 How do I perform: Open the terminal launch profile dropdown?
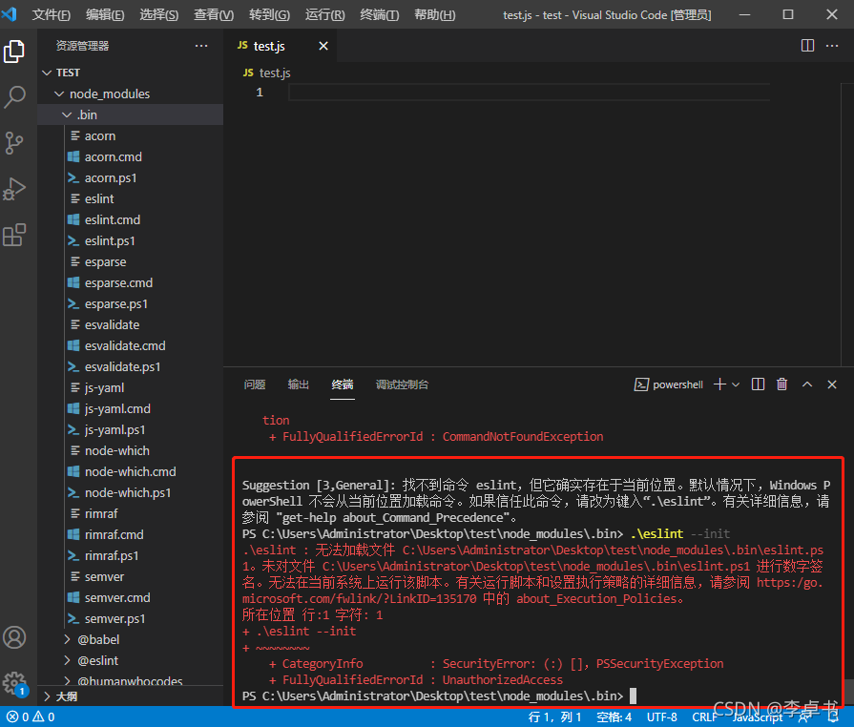point(736,384)
